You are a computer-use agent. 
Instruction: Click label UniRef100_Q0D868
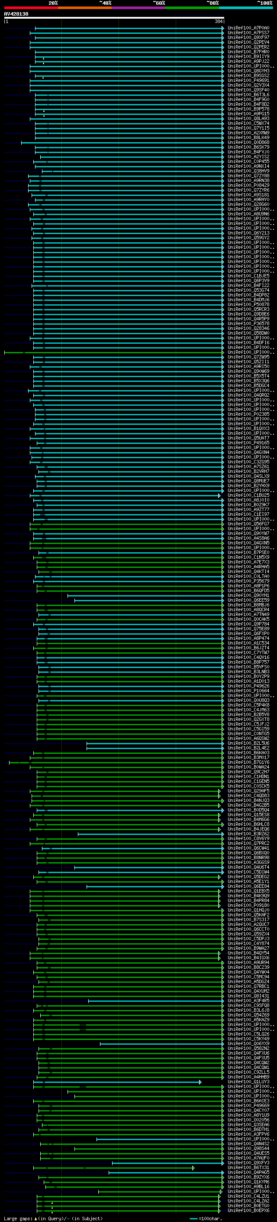[248, 142]
